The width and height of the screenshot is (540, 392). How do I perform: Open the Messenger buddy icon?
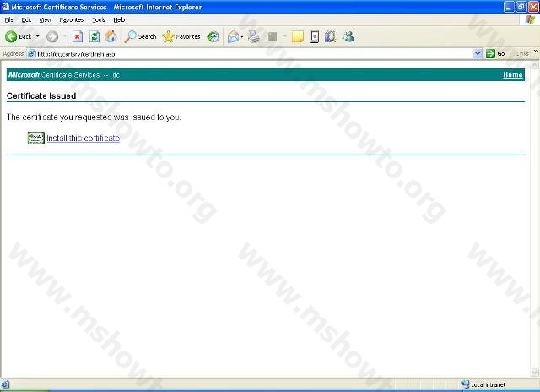348,36
